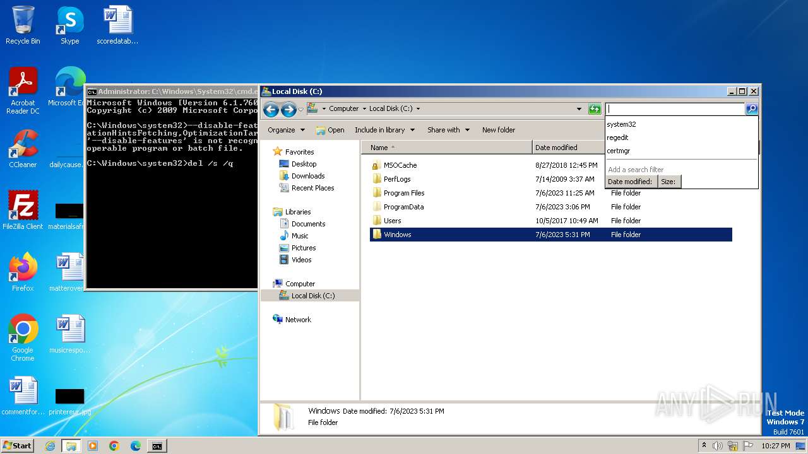This screenshot has width=808, height=454.
Task: Click Computer in navigation pane
Action: [300, 284]
